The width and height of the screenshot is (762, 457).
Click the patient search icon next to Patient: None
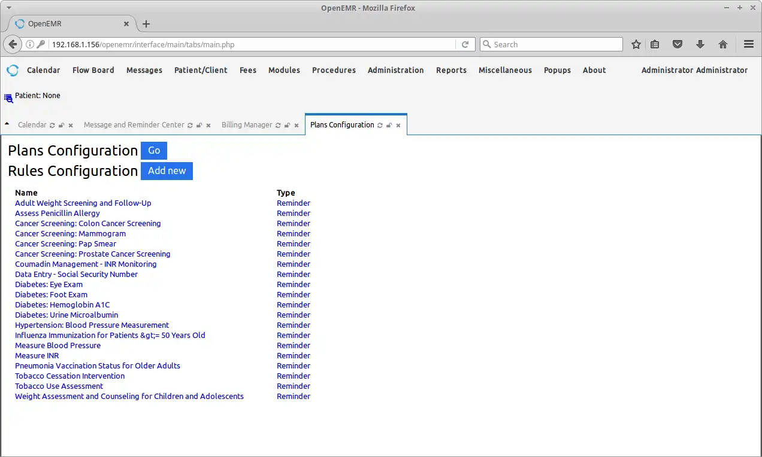(8, 98)
